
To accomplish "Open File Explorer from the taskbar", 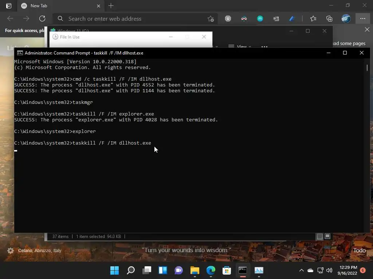I will click(x=195, y=270).
